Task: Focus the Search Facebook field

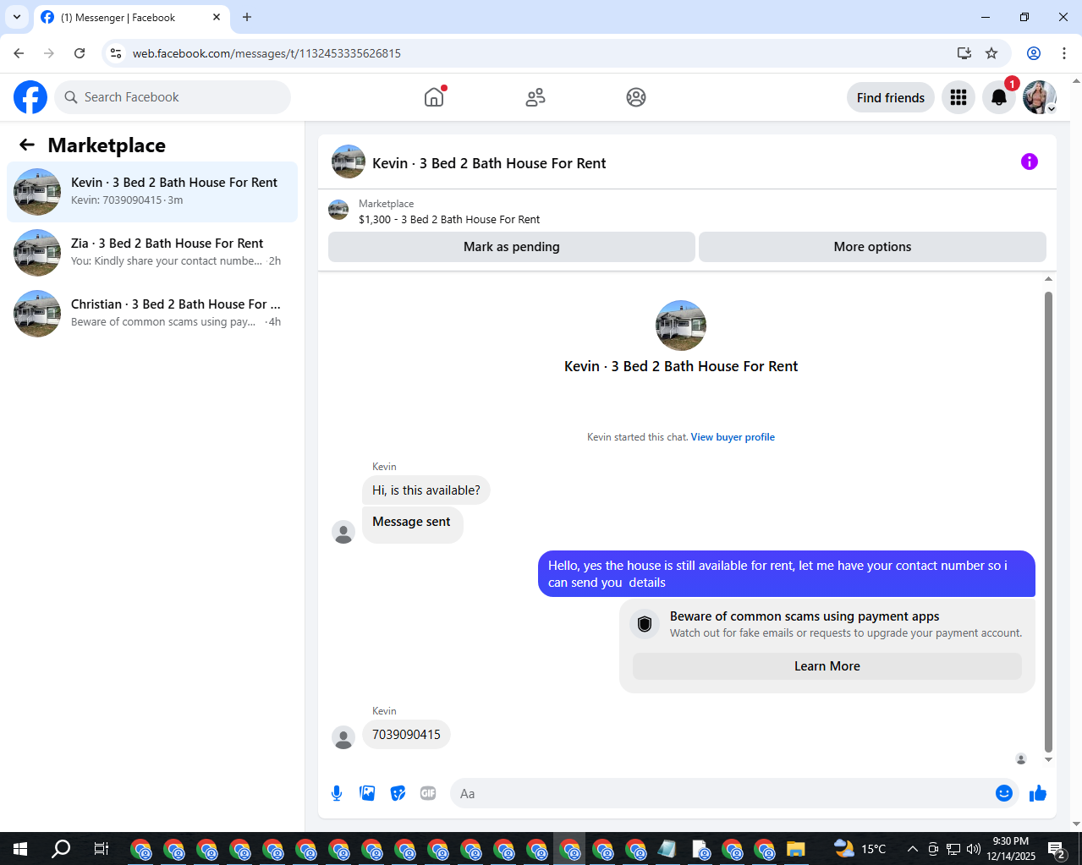Action: (173, 97)
